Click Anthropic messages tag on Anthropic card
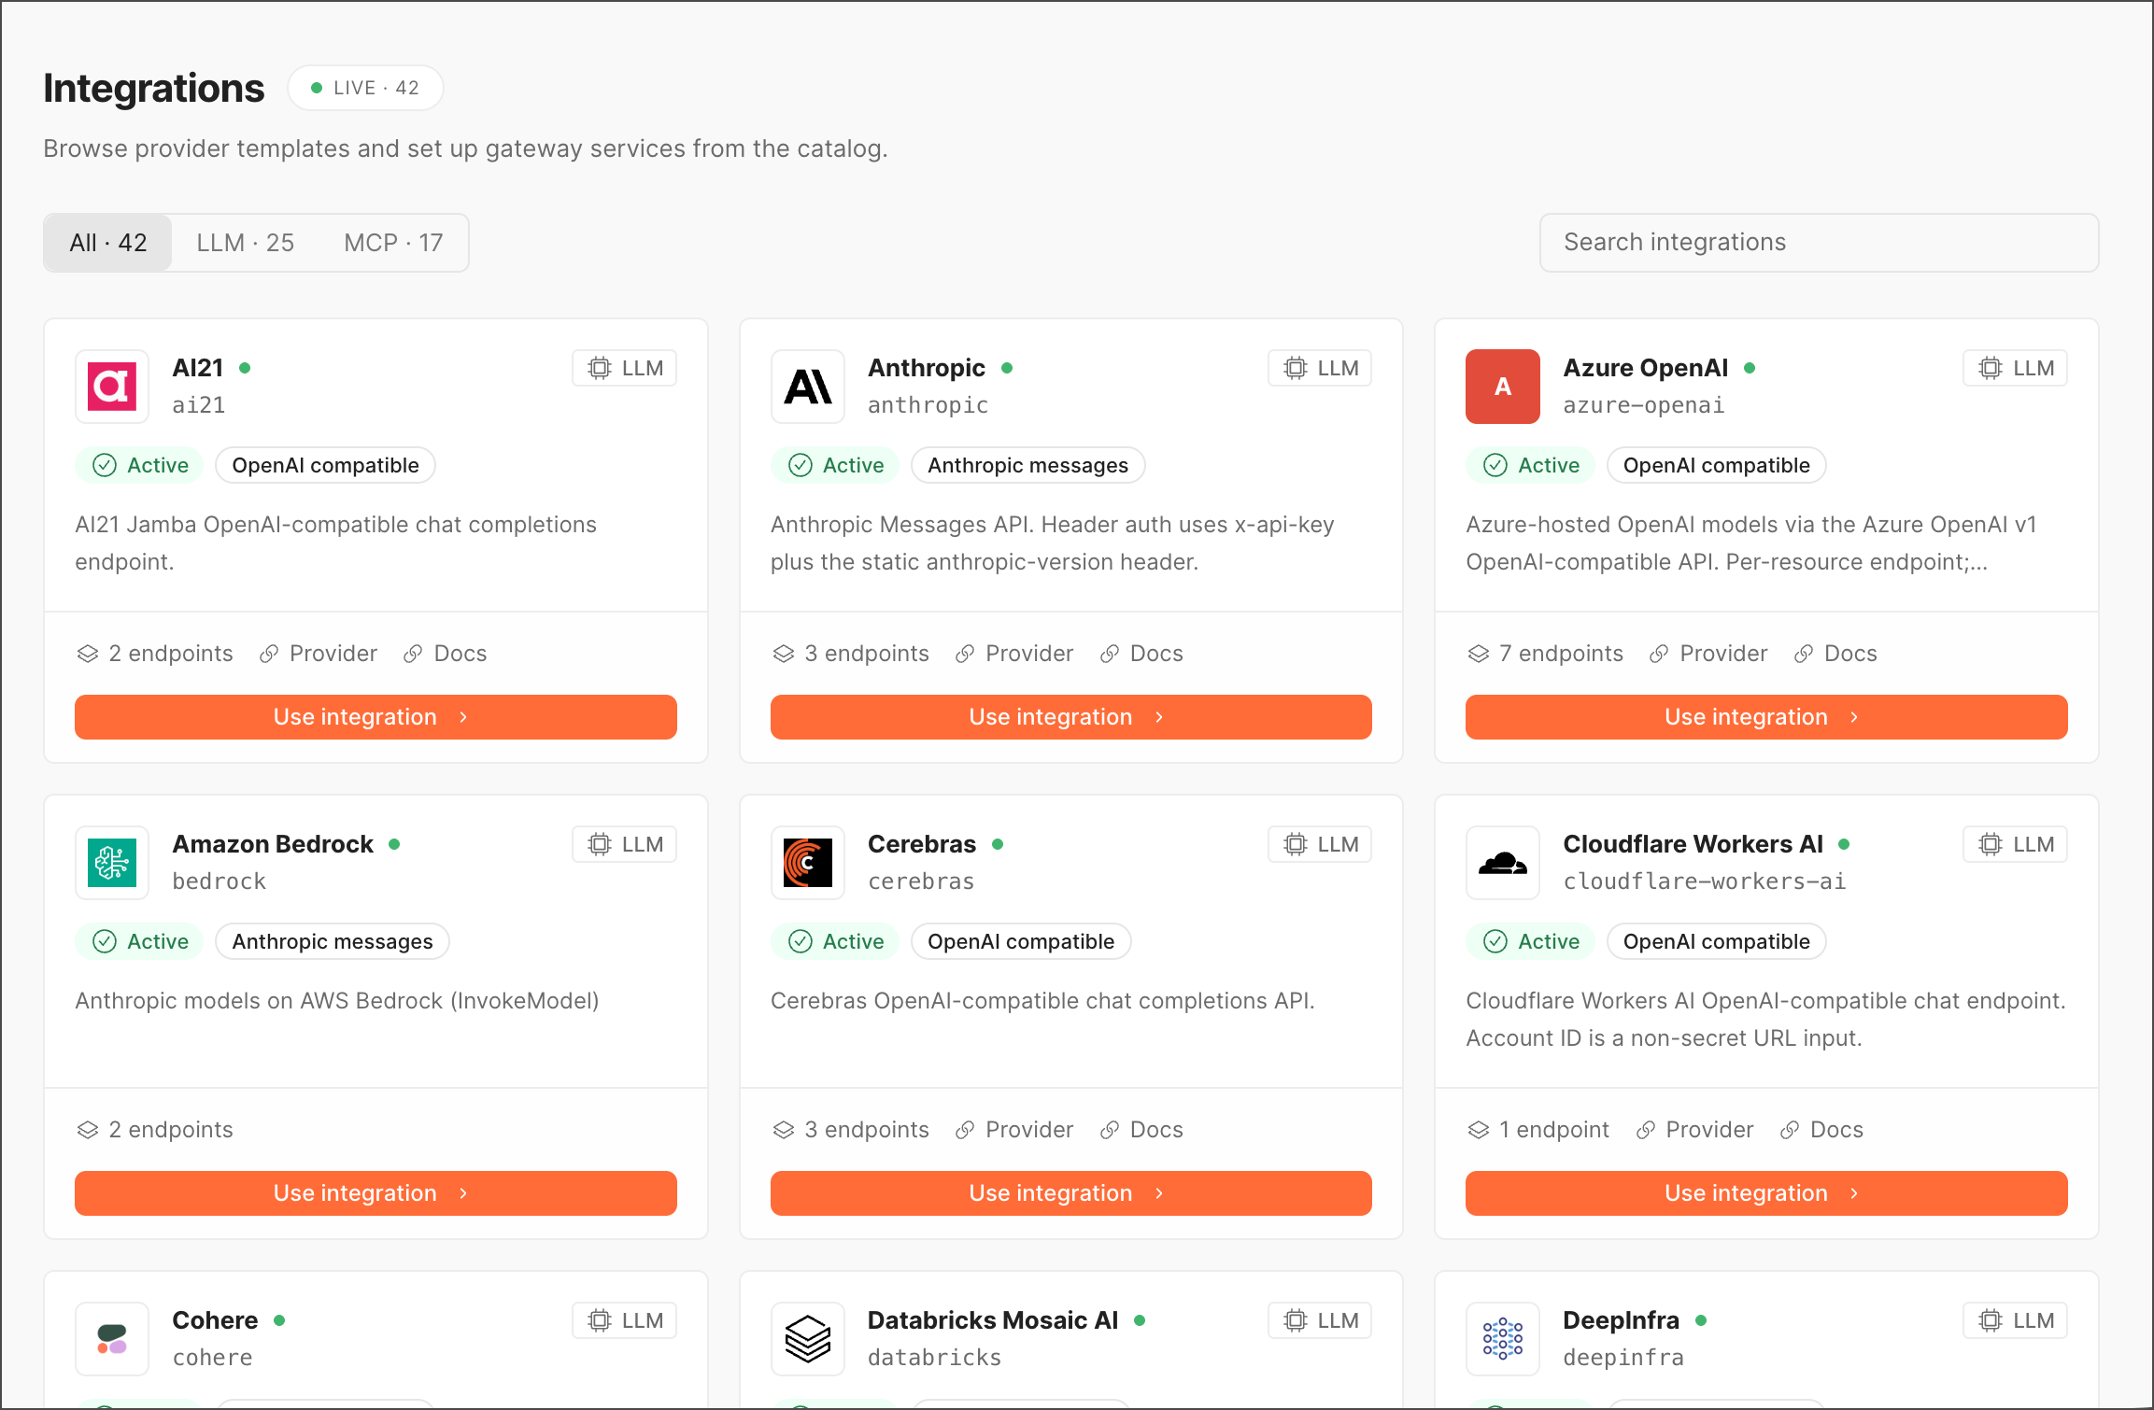This screenshot has width=2154, height=1410. [x=1027, y=465]
